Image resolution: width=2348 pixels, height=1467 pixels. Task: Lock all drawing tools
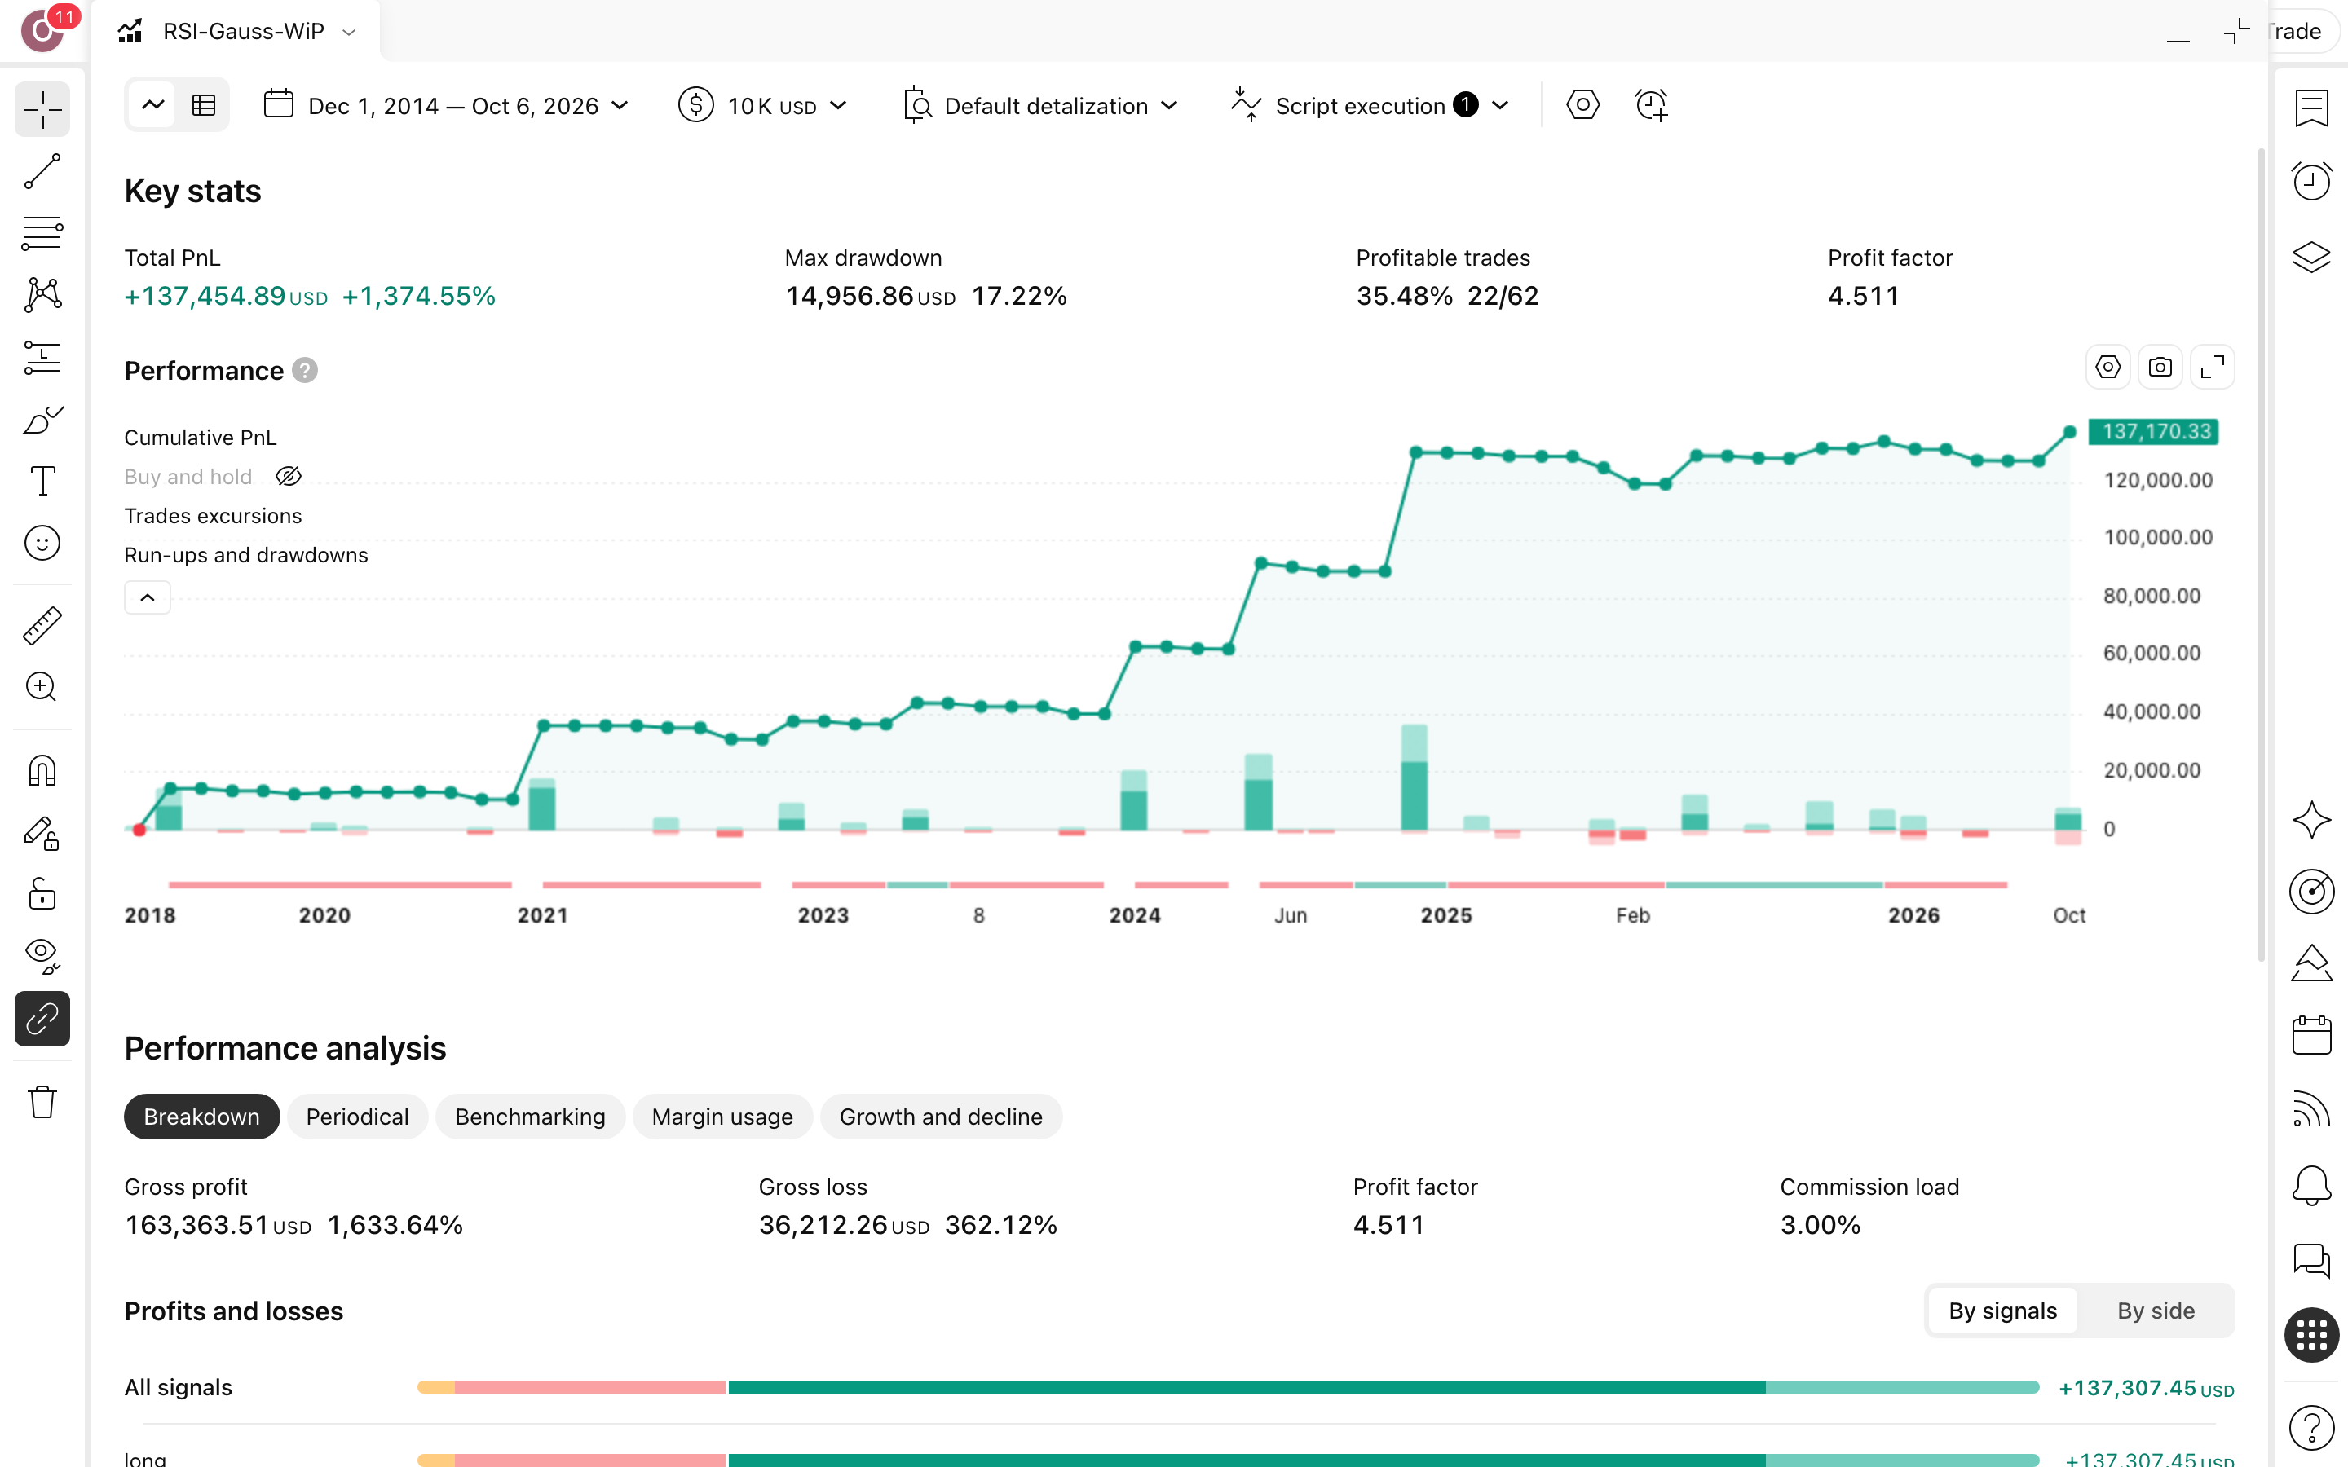[x=42, y=893]
